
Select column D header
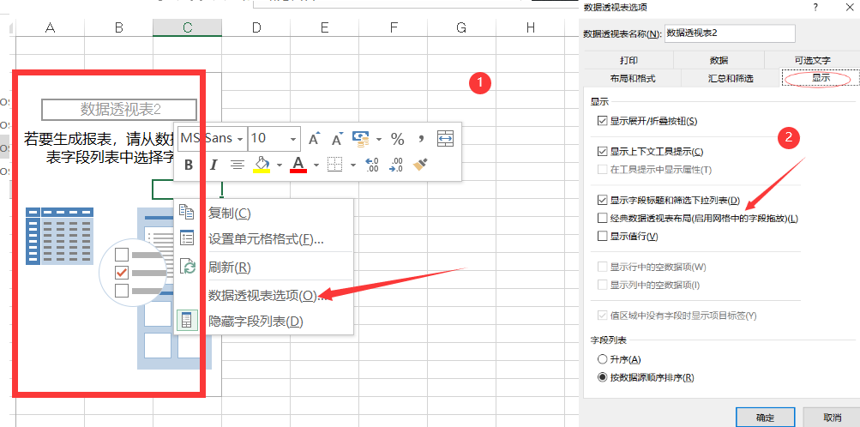tap(256, 27)
